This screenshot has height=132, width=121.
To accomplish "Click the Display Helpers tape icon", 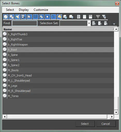I will pyautogui.click(x=29, y=17).
